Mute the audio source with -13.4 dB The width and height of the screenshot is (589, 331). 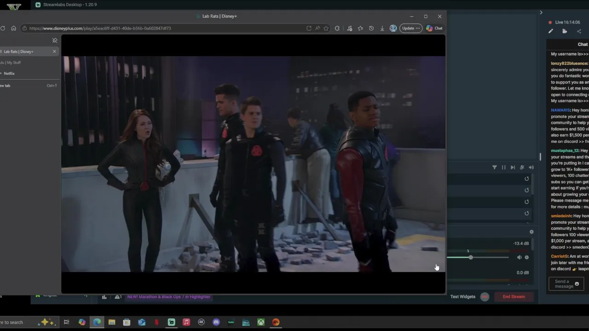tap(519, 257)
